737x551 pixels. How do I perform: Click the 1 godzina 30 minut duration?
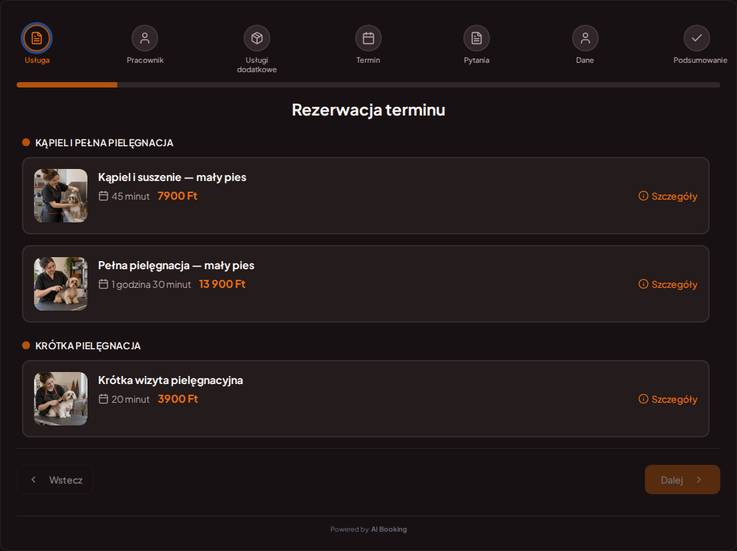[151, 285]
